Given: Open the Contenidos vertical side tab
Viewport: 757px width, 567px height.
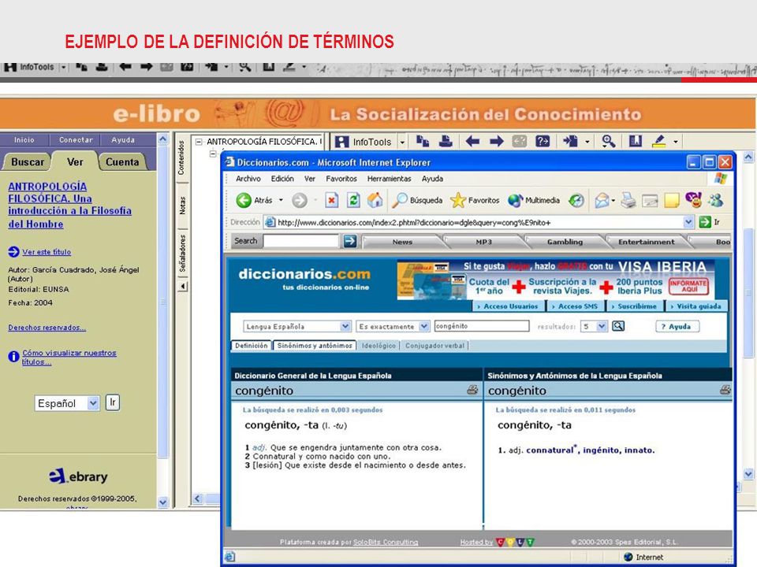Looking at the screenshot, I should [181, 157].
